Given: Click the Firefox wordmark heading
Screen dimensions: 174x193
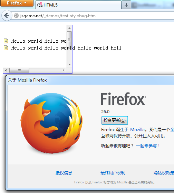Looking at the screenshot, I should [123, 99].
